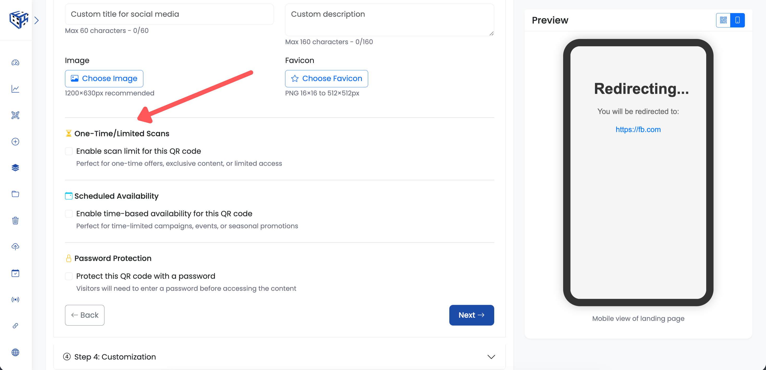The image size is (766, 370).
Task: Open the dashboard gauge icon in sidebar
Action: pos(15,62)
